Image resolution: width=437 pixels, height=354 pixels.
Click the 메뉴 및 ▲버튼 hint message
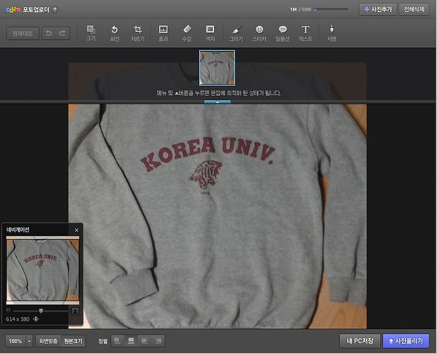click(218, 93)
